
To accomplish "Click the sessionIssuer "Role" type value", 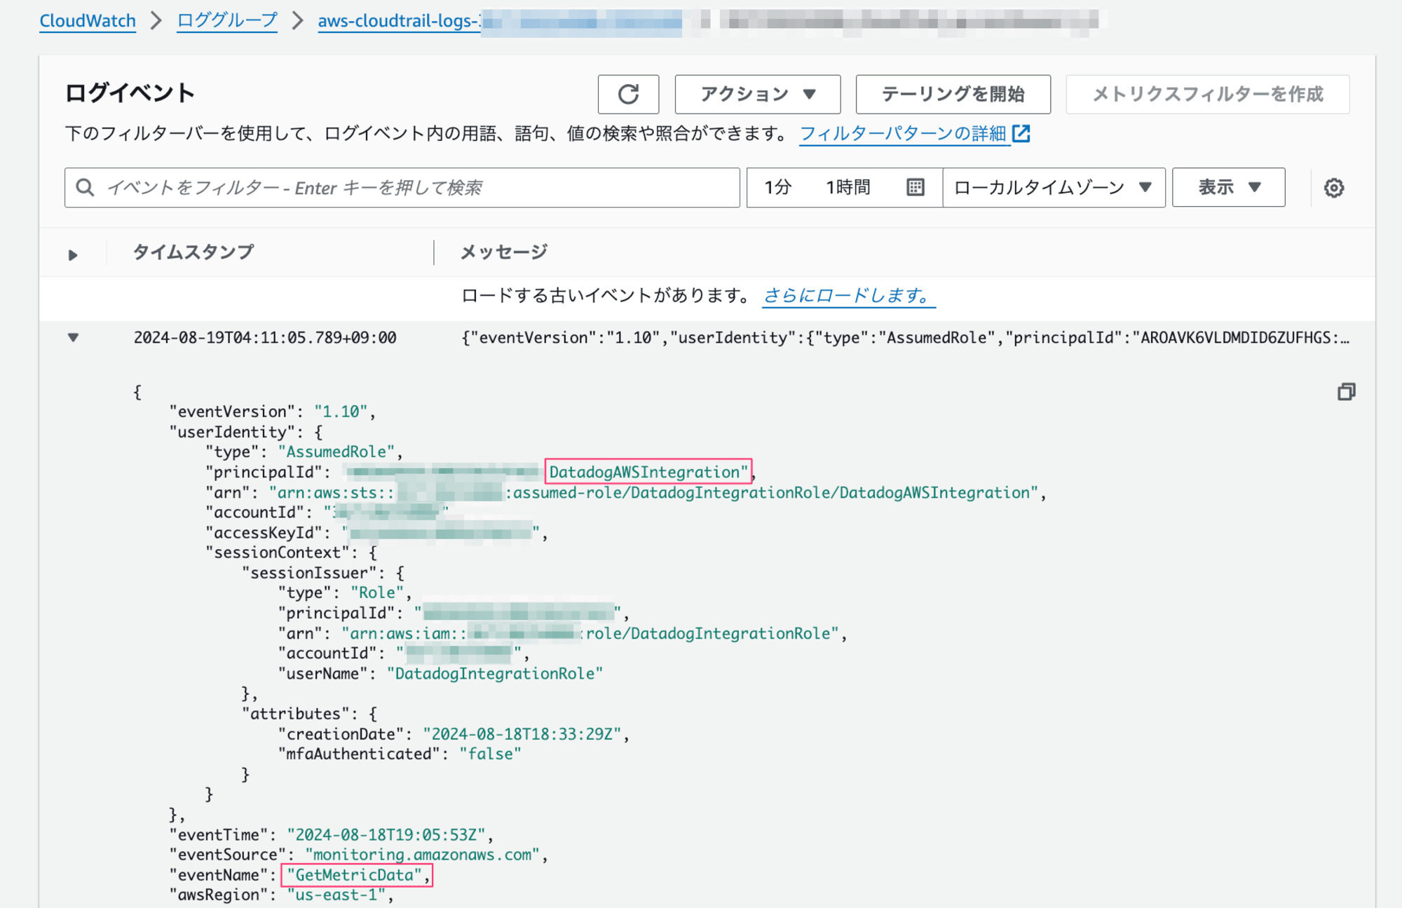I will coord(377,592).
